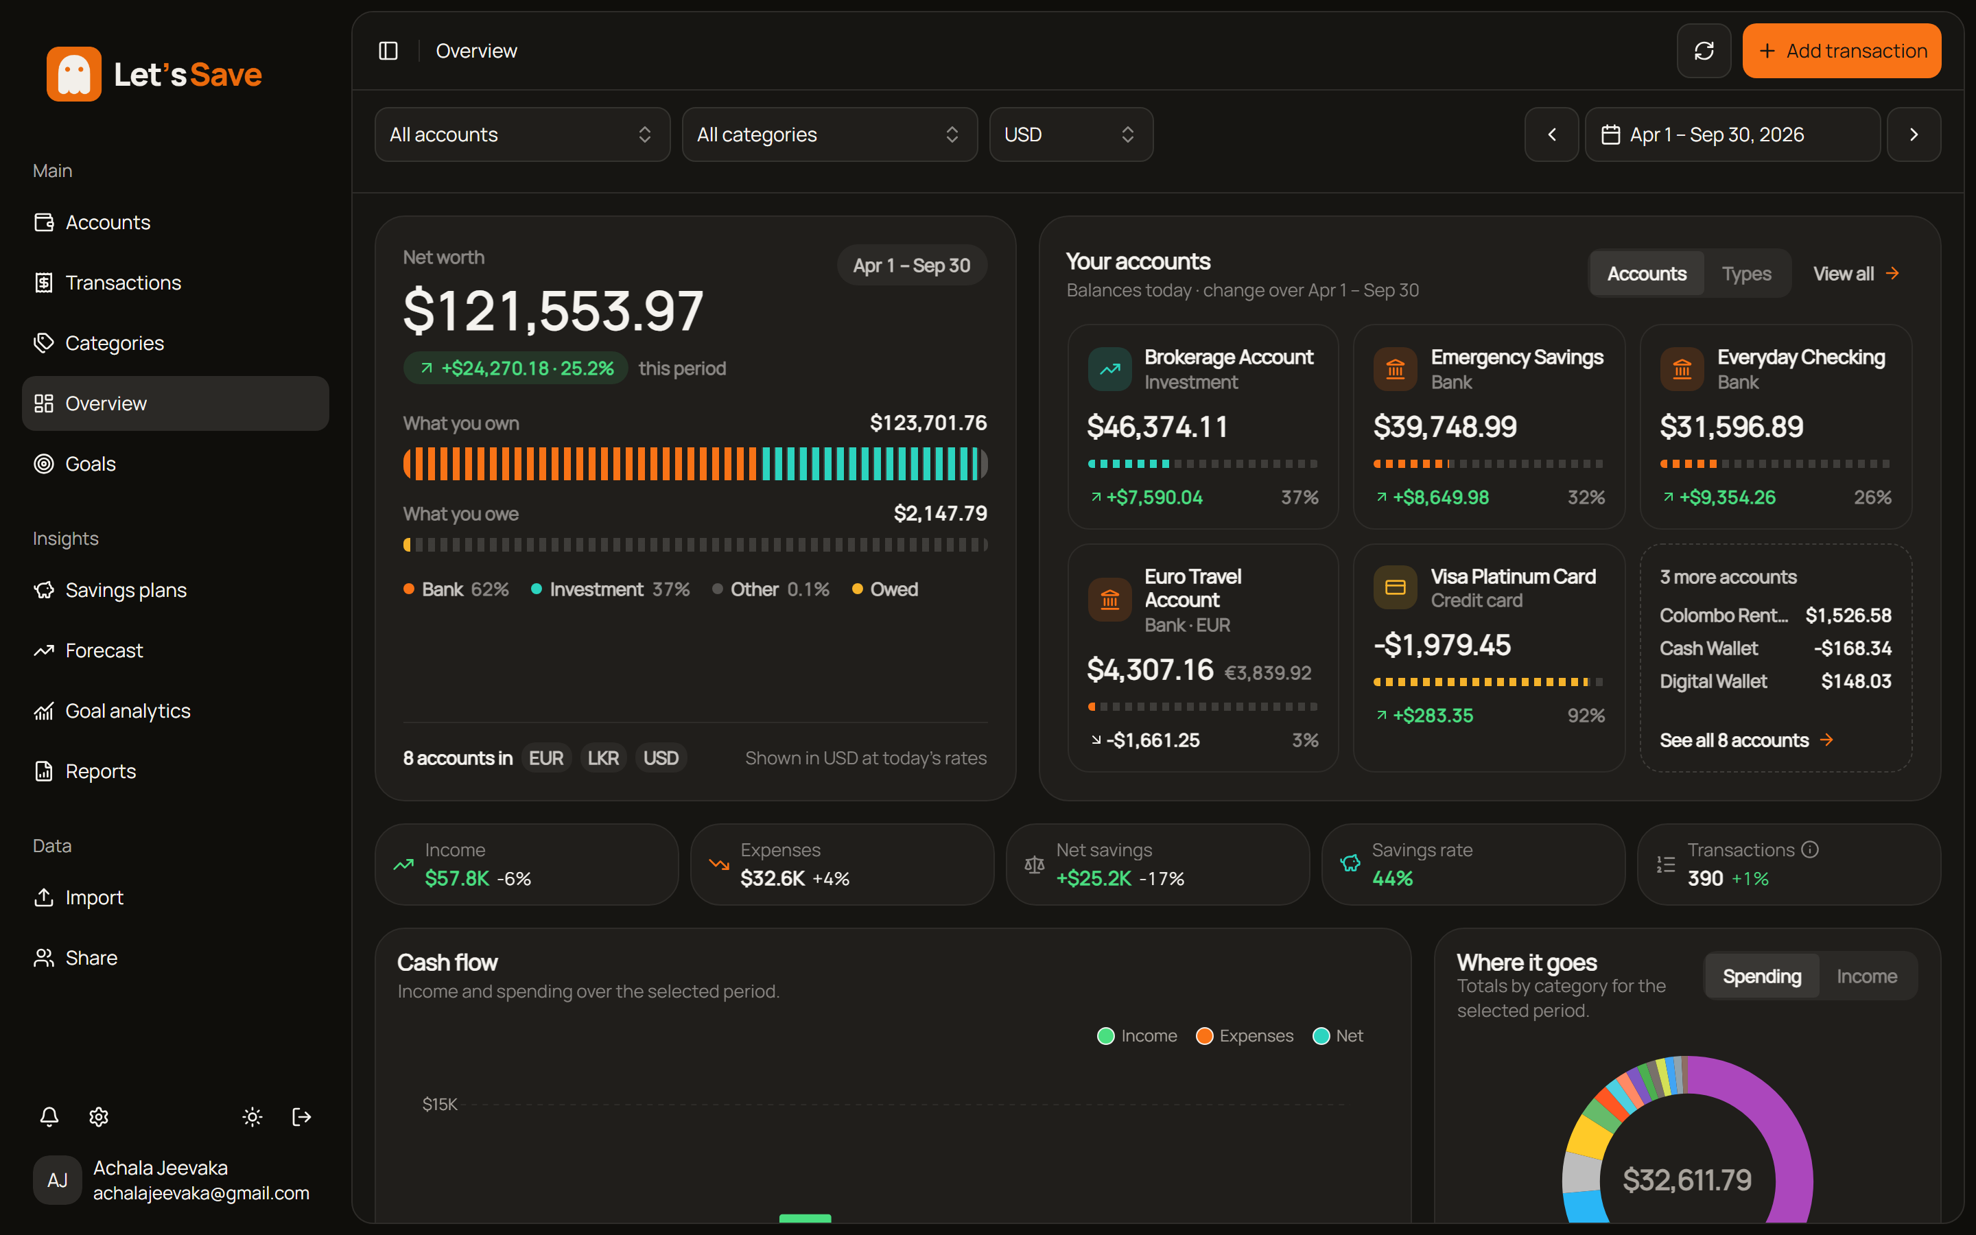Click the Savings rate piggy icon

[1350, 863]
